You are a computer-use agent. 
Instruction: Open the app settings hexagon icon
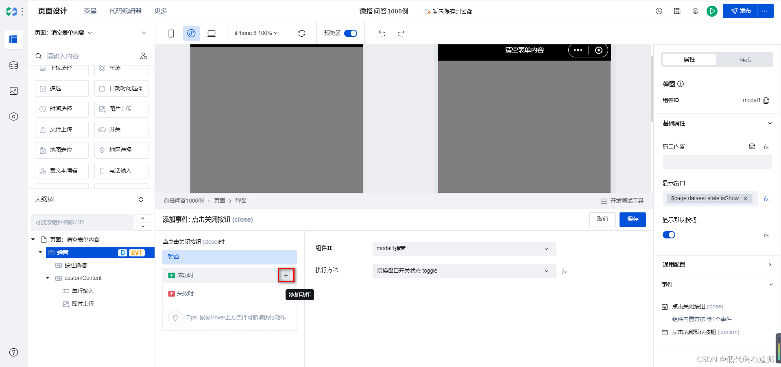(13, 117)
